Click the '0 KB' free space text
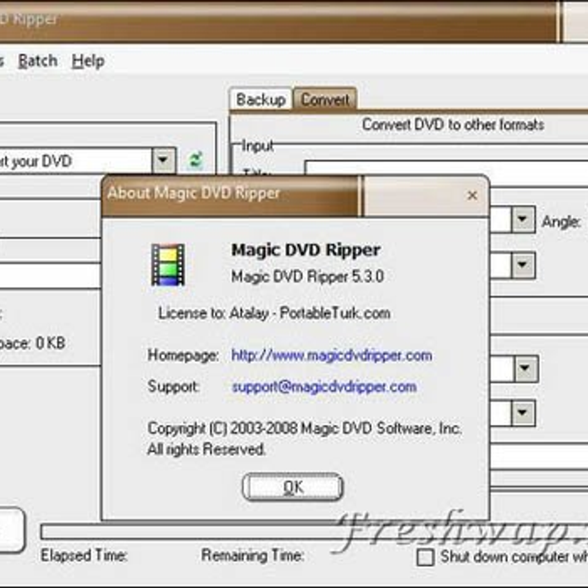The width and height of the screenshot is (588, 588). coord(50,343)
